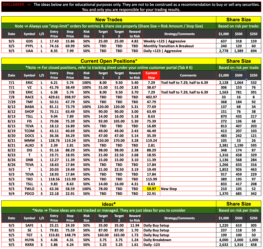Click the Daily Breakdown strategy cell

tap(157, 240)
